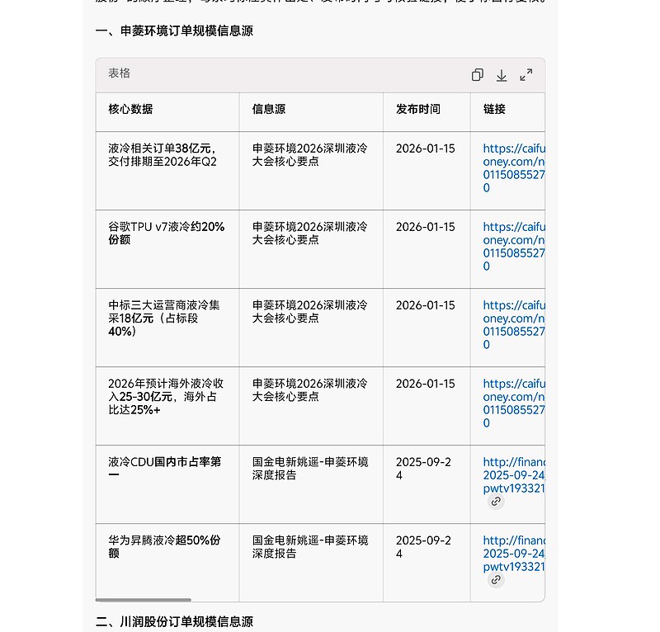Click link icon in 液冷CDU国内市占率第一 row
This screenshot has height=632, width=660.
496,502
